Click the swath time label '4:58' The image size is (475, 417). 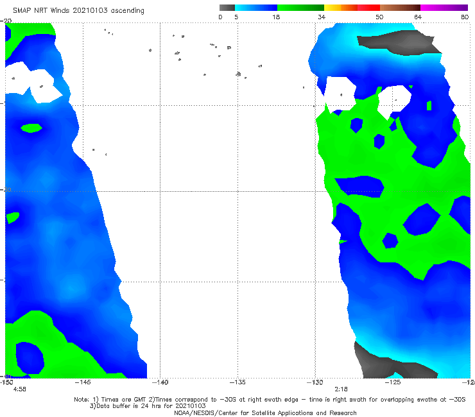20,389
